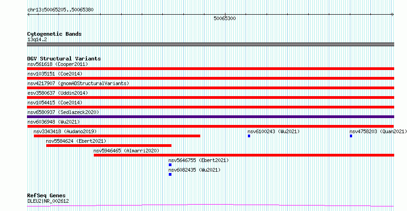407x211 pixels.
Task: Open the nsv6036948 (Wu2021) label
Action: point(54,122)
